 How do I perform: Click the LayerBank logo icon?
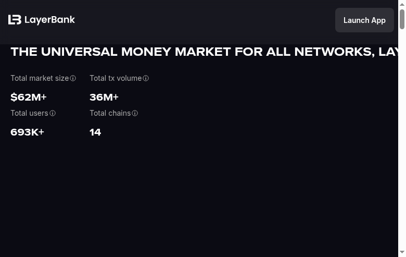tap(15, 20)
